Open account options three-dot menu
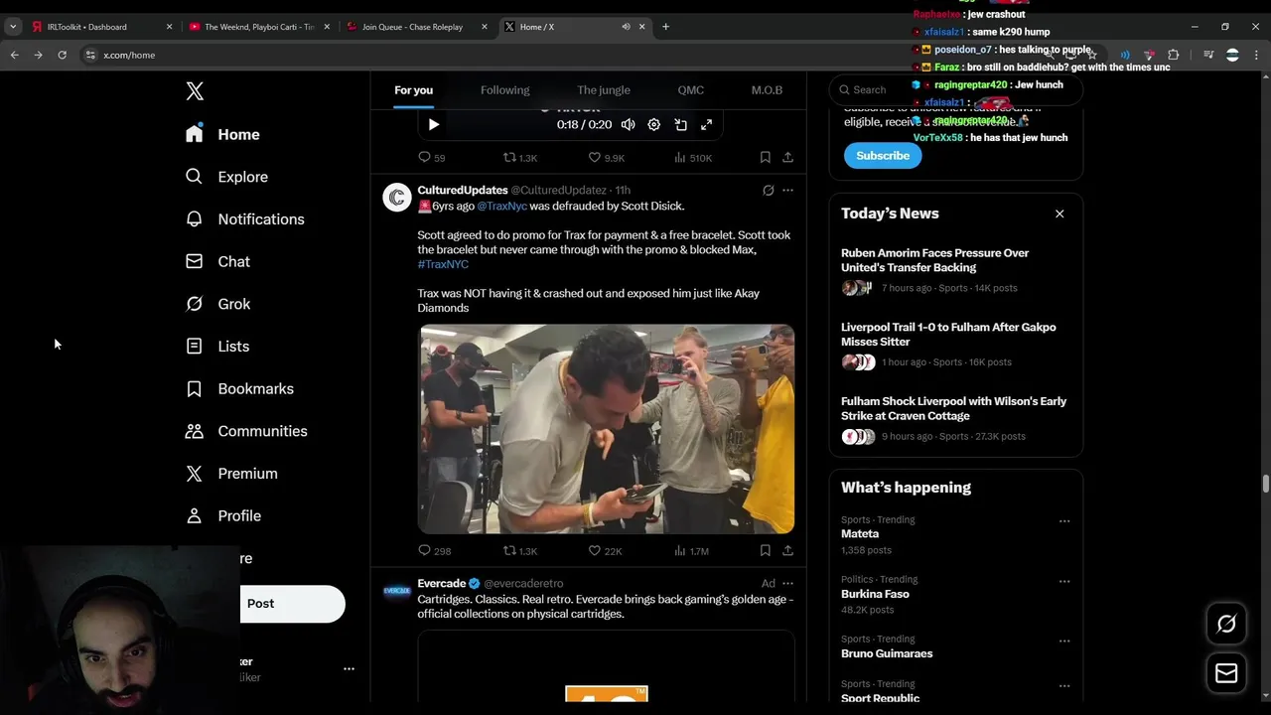Image resolution: width=1271 pixels, height=715 pixels. 349,669
